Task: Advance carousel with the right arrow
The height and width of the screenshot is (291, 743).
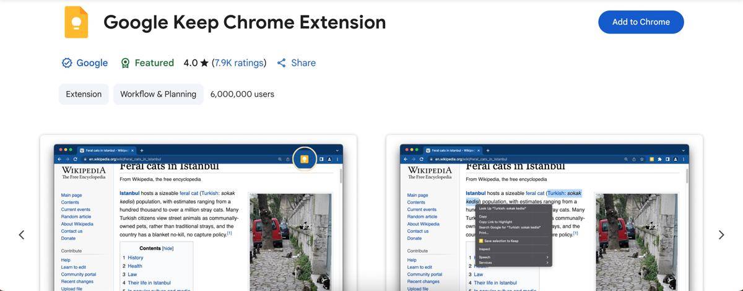Action: click(721, 235)
